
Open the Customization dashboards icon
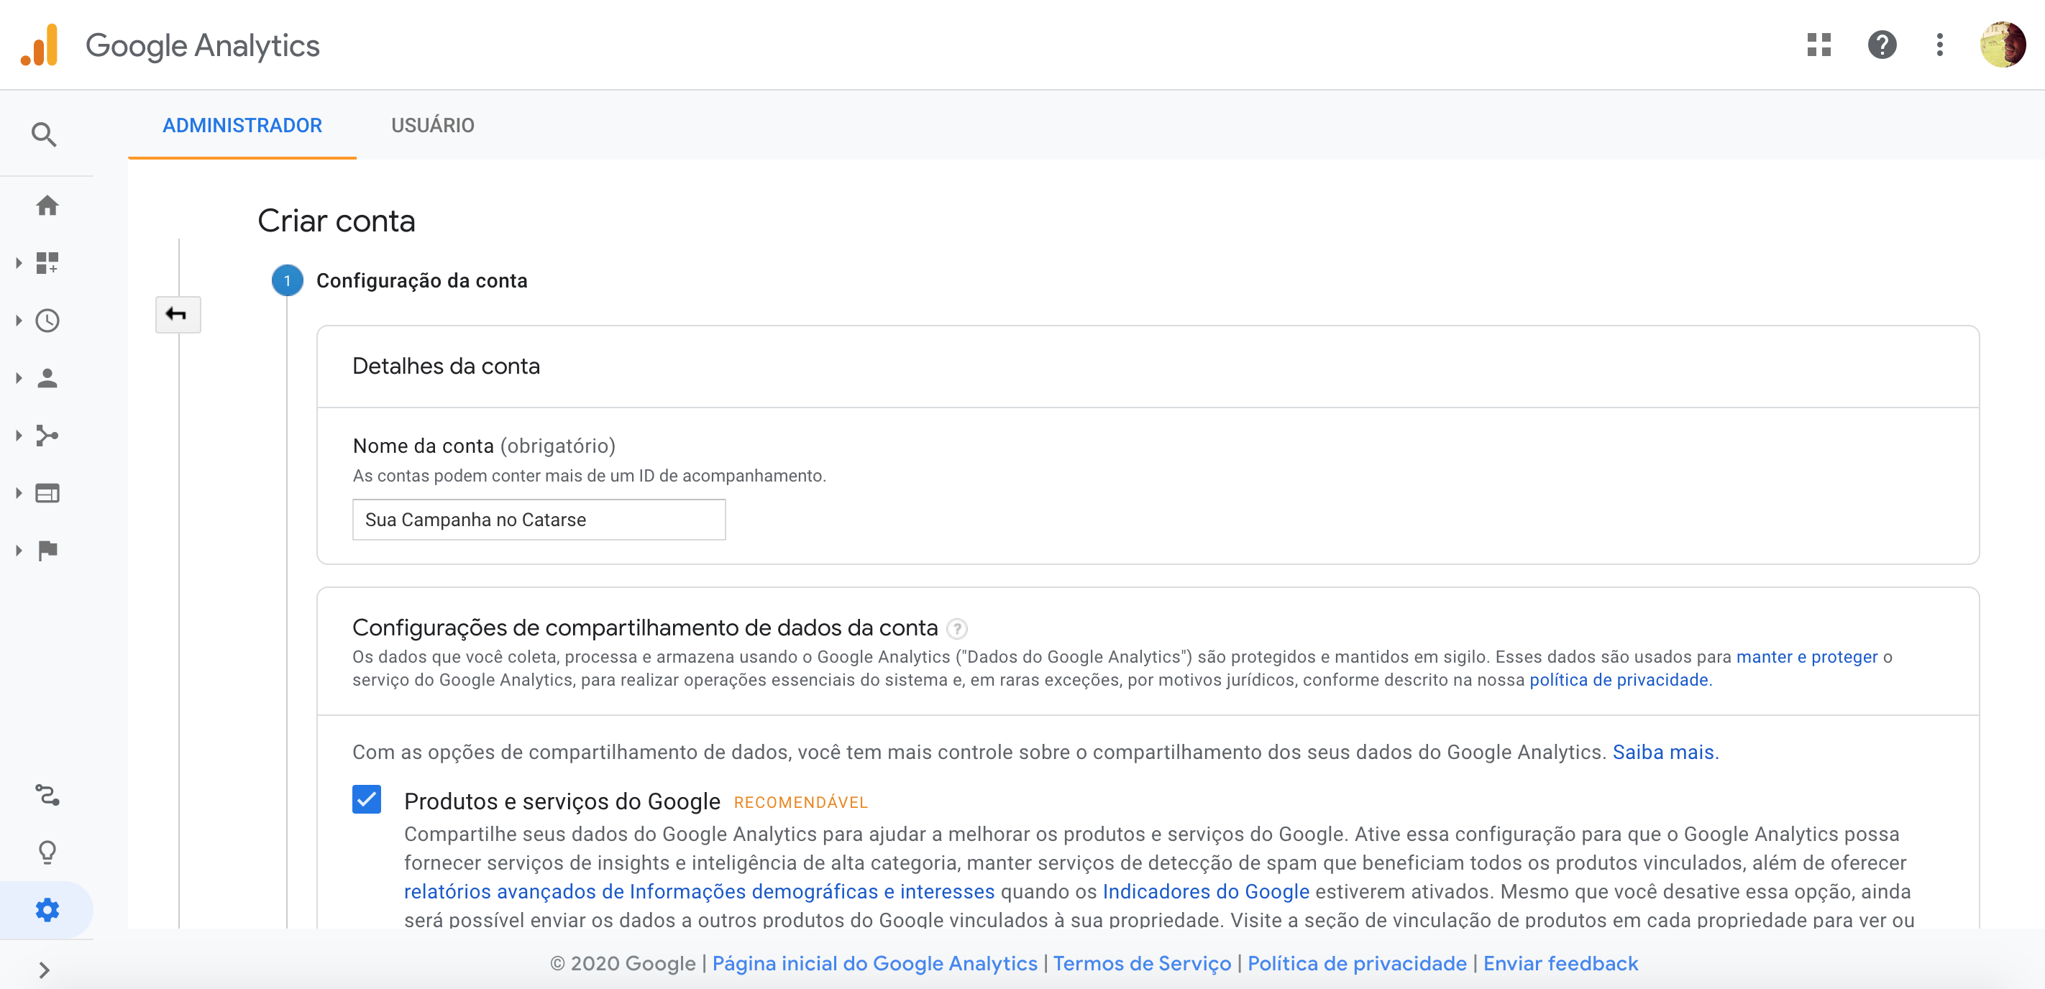47,263
